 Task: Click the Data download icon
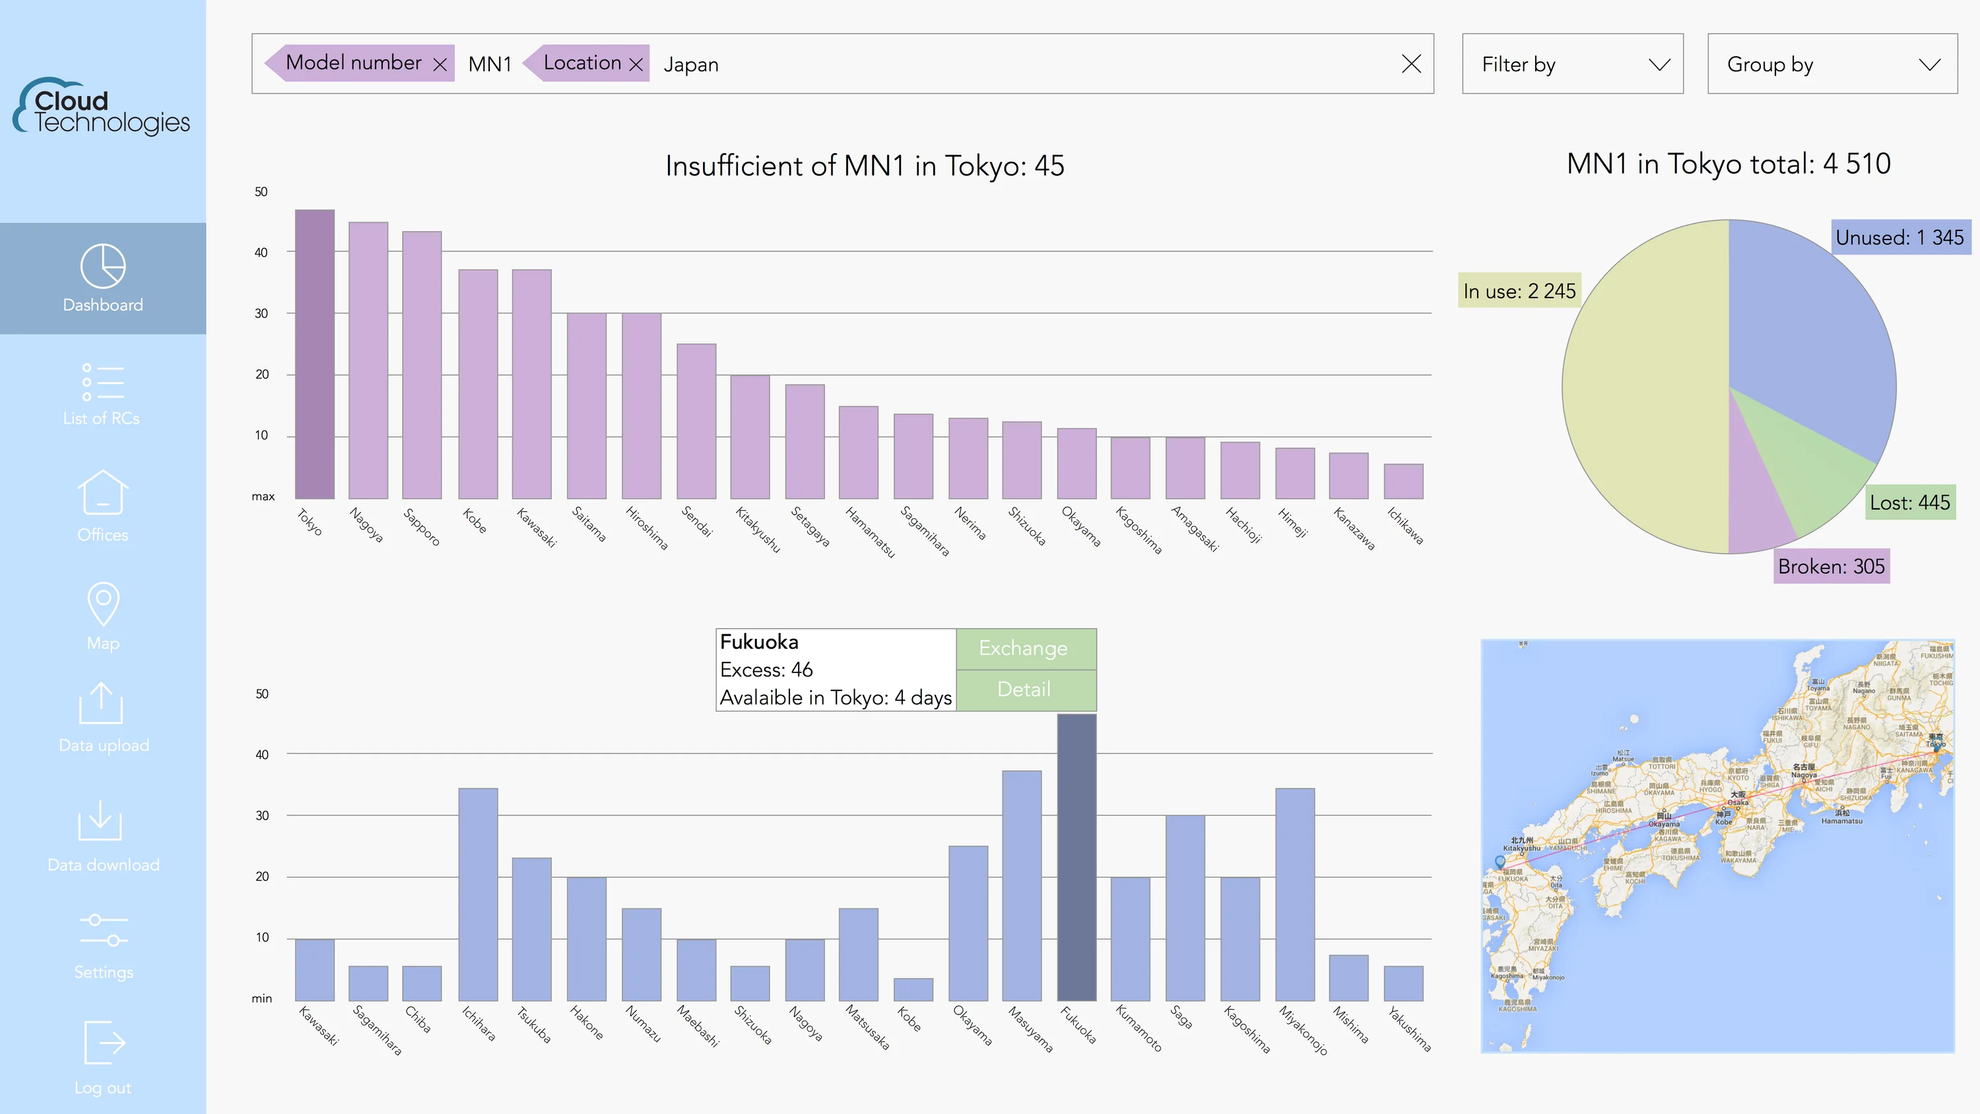click(x=100, y=820)
